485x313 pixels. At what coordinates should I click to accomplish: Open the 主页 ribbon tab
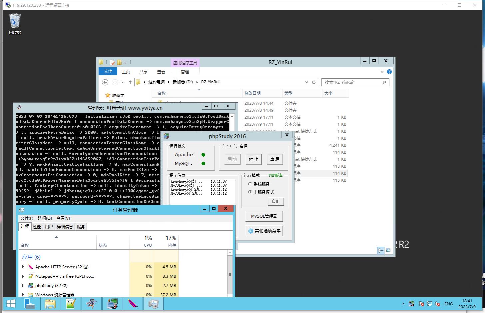point(126,72)
